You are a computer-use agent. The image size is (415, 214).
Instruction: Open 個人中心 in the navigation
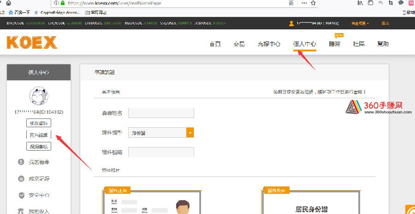[x=305, y=44]
